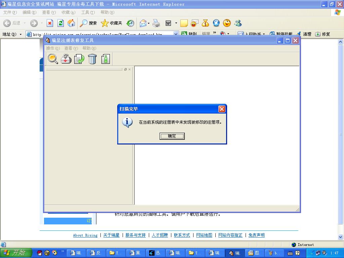Click the trash can delete icon

click(x=92, y=59)
